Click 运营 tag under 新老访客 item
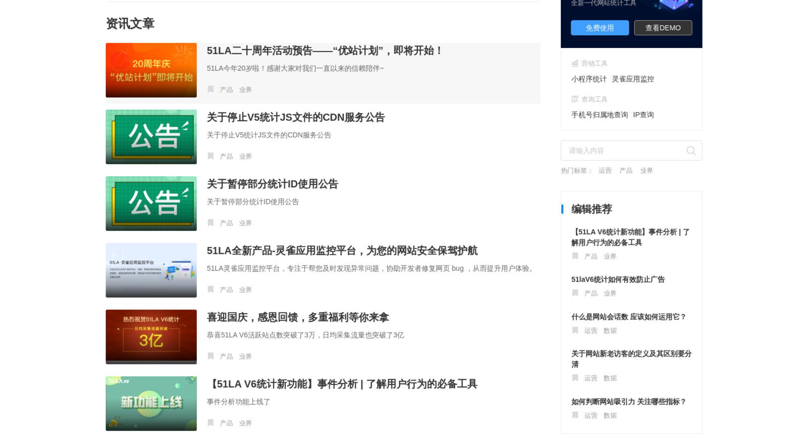 pyautogui.click(x=591, y=378)
